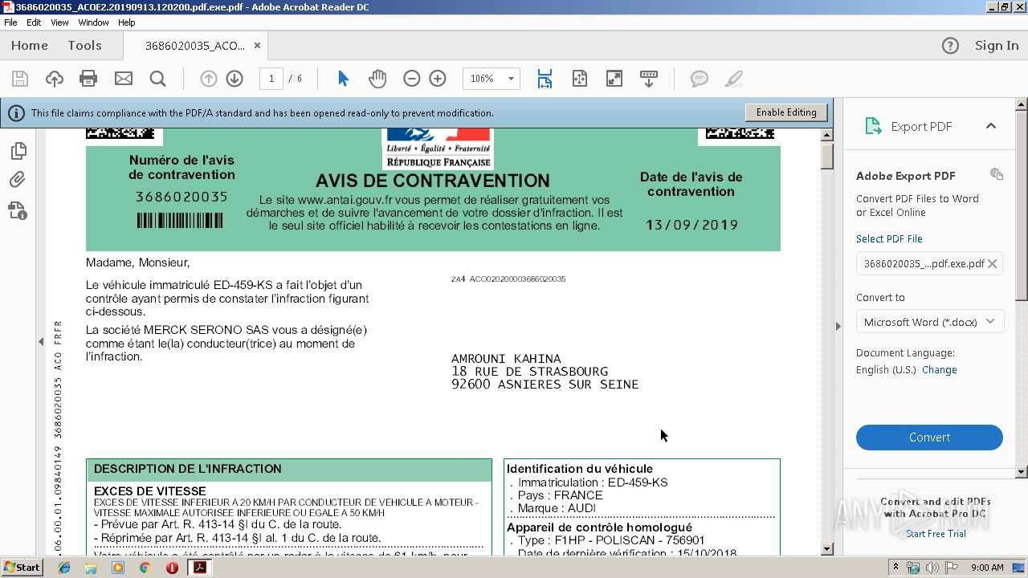The height and width of the screenshot is (578, 1028).
Task: Open the Standards compliance panel
Action: [18, 210]
